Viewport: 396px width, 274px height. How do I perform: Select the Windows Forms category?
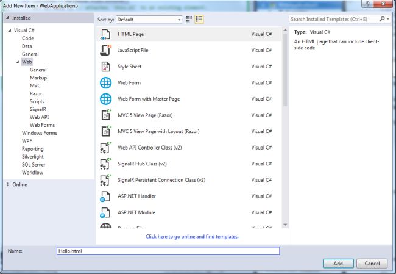pyautogui.click(x=40, y=133)
